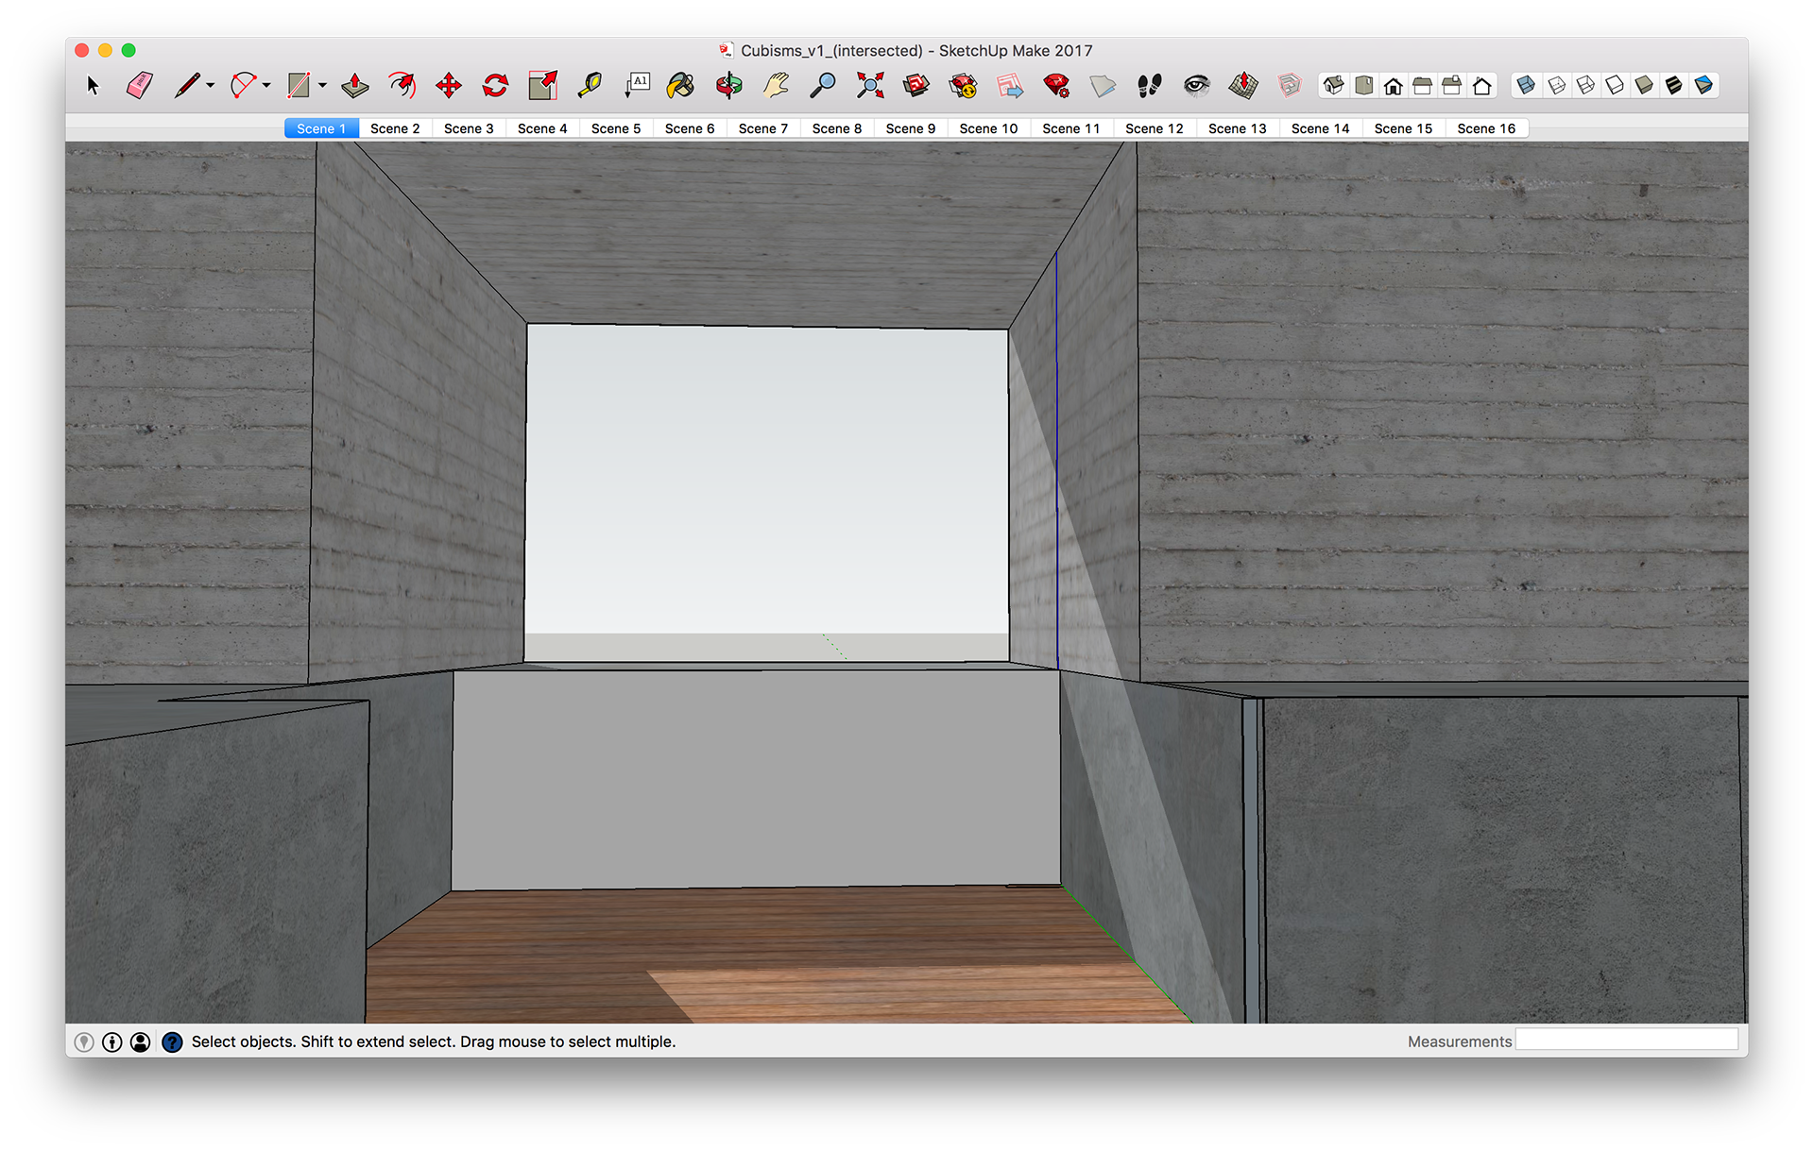Switch to the Scene 1 tab
Screen dimensions: 1814x1151
pos(321,128)
